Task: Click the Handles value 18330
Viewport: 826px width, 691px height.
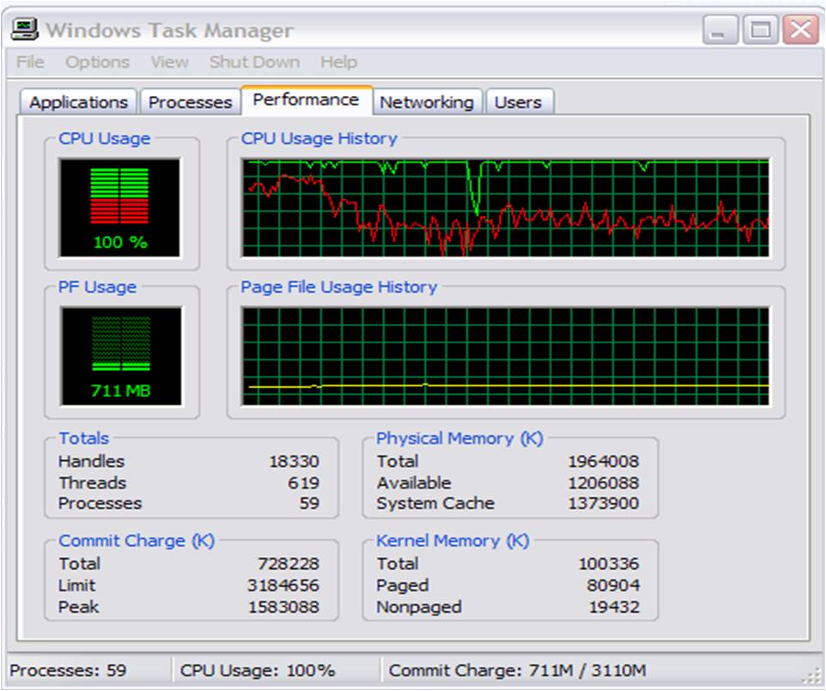Action: [x=294, y=461]
